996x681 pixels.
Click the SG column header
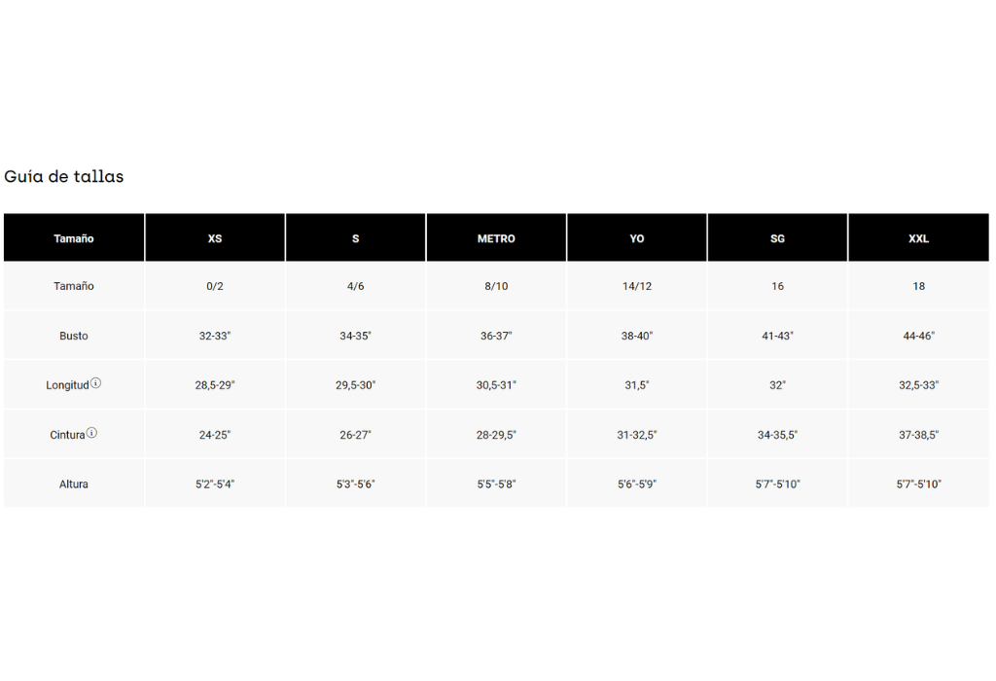[777, 237]
